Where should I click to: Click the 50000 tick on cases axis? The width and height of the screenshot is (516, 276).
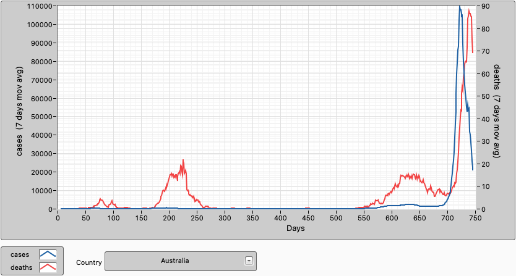(43, 117)
